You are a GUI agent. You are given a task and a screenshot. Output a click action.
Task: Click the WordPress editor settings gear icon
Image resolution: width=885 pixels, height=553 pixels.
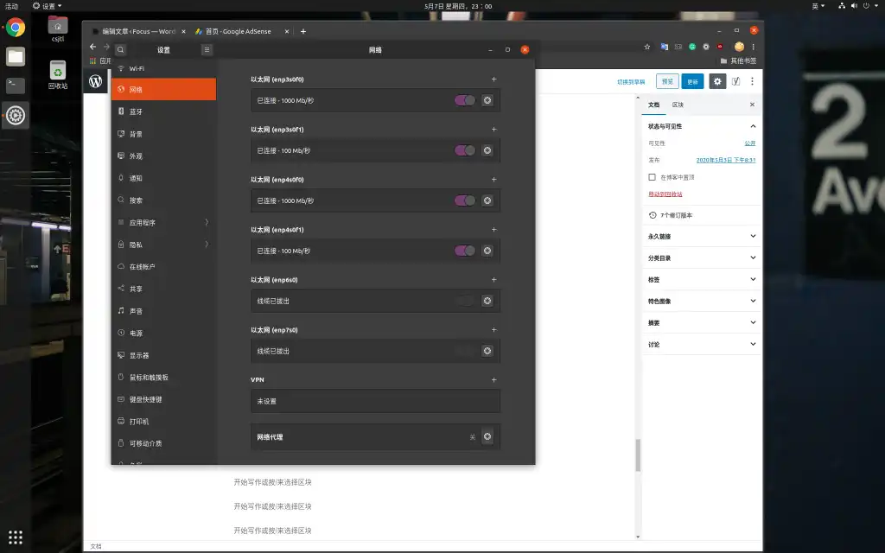(717, 81)
